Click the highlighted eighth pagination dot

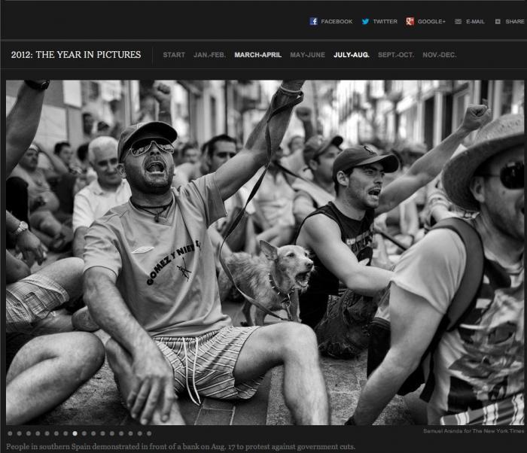tap(75, 433)
